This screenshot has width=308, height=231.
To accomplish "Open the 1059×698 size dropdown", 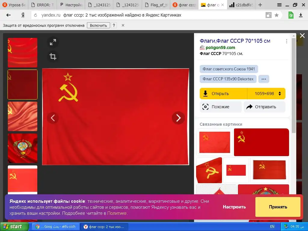I will [266, 94].
